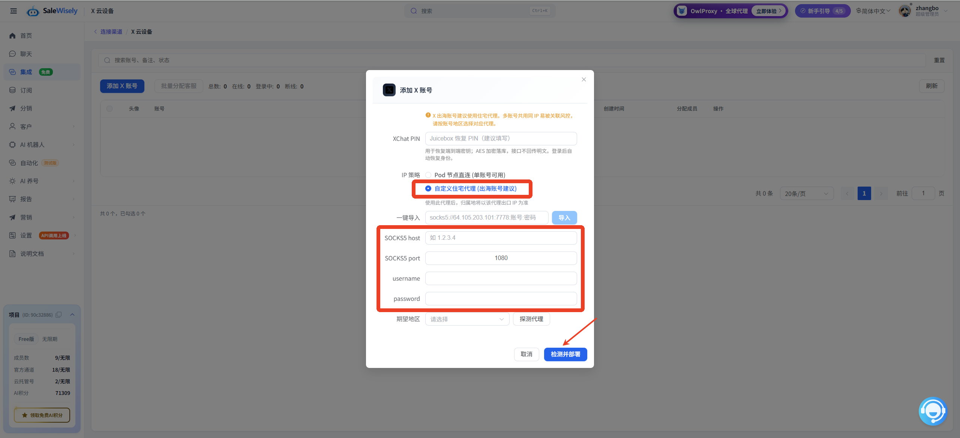Click the home icon for 首页
The width and height of the screenshot is (960, 438).
click(x=12, y=36)
